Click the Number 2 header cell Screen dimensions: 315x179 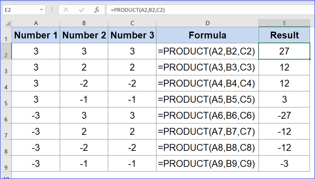(84, 35)
